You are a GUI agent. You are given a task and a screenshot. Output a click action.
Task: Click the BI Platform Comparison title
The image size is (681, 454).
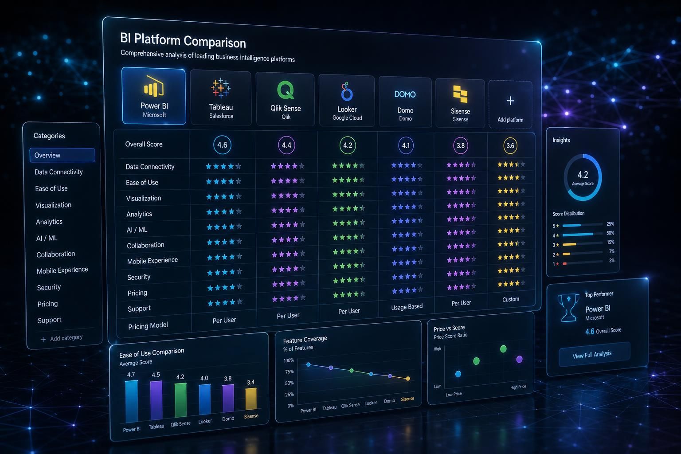(x=183, y=40)
